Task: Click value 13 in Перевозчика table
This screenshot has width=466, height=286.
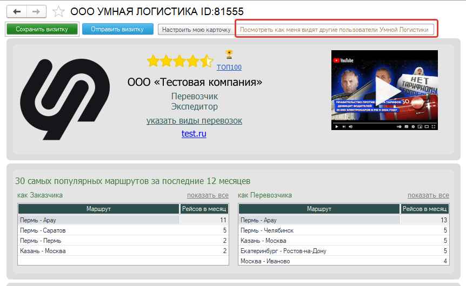Action: click(x=444, y=220)
